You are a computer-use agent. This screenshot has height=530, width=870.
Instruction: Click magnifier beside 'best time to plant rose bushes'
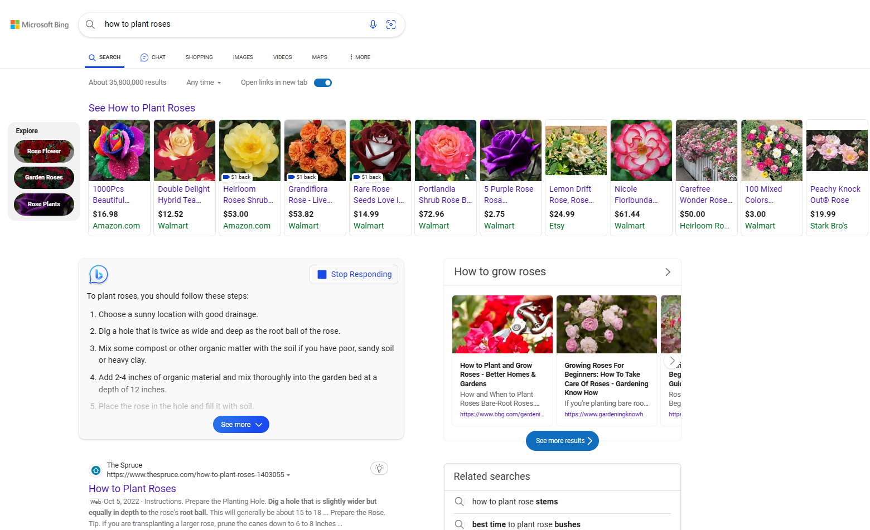[460, 524]
